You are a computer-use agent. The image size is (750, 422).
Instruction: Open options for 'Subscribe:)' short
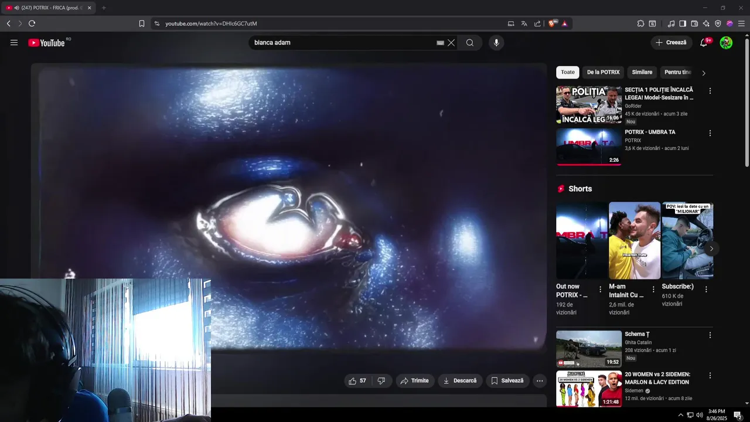pyautogui.click(x=706, y=290)
